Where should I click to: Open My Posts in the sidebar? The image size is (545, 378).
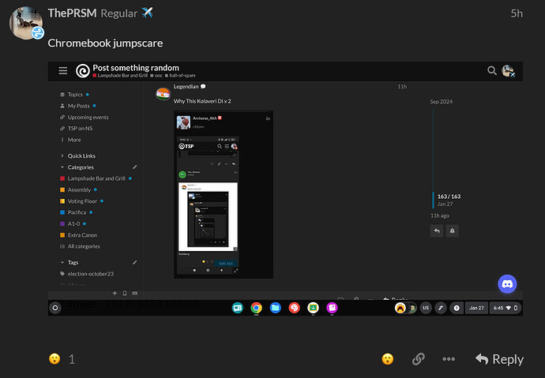78,106
